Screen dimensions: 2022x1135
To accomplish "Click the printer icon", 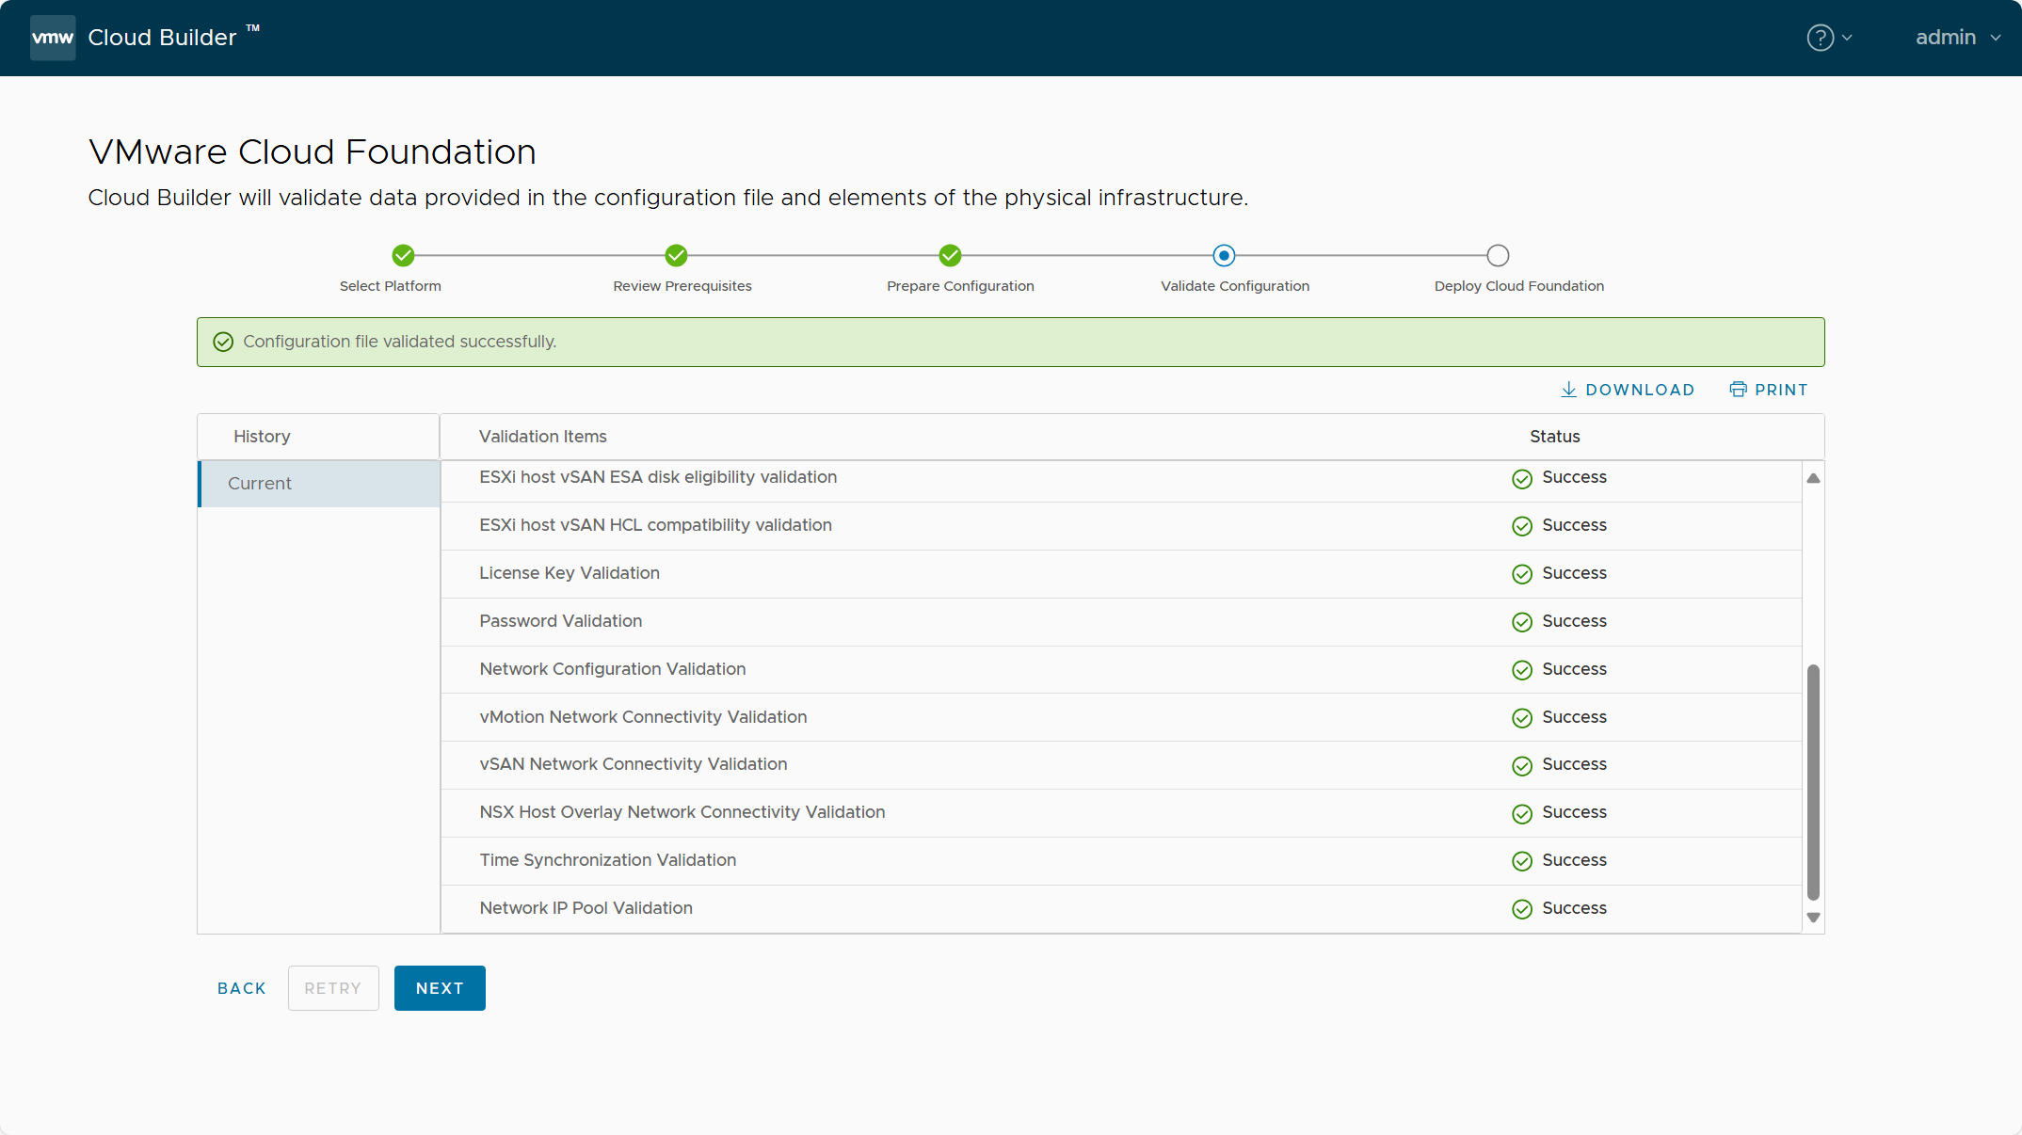I will coord(1738,390).
